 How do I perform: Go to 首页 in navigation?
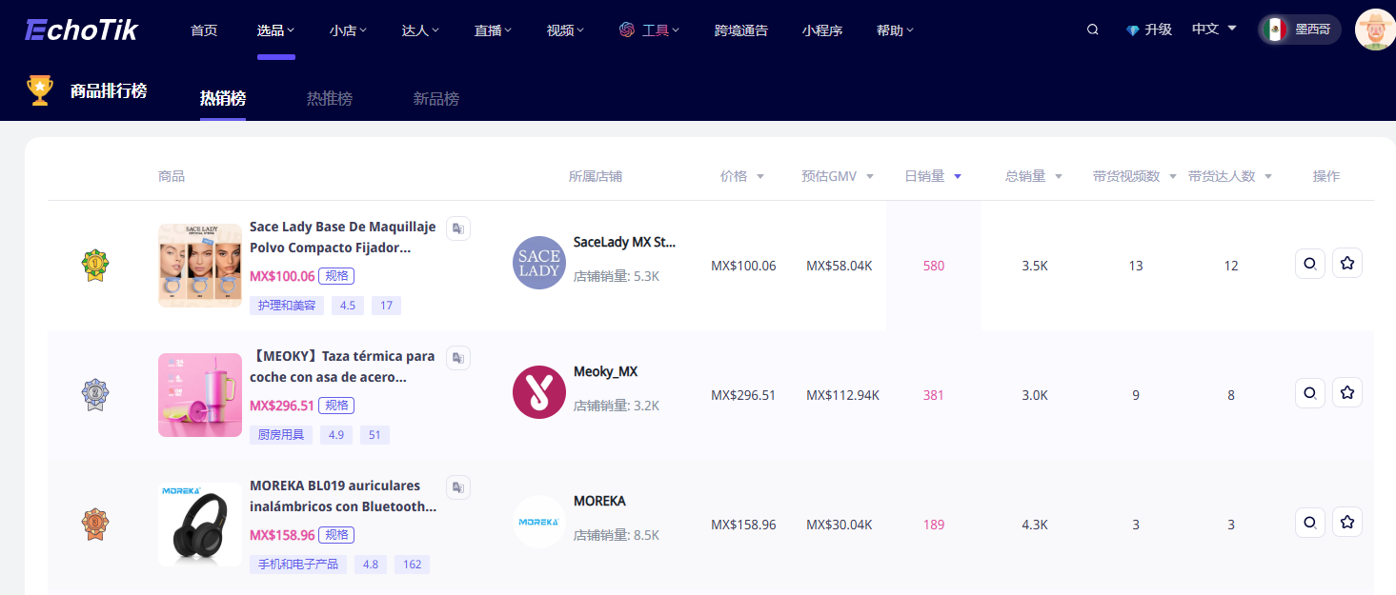tap(204, 30)
